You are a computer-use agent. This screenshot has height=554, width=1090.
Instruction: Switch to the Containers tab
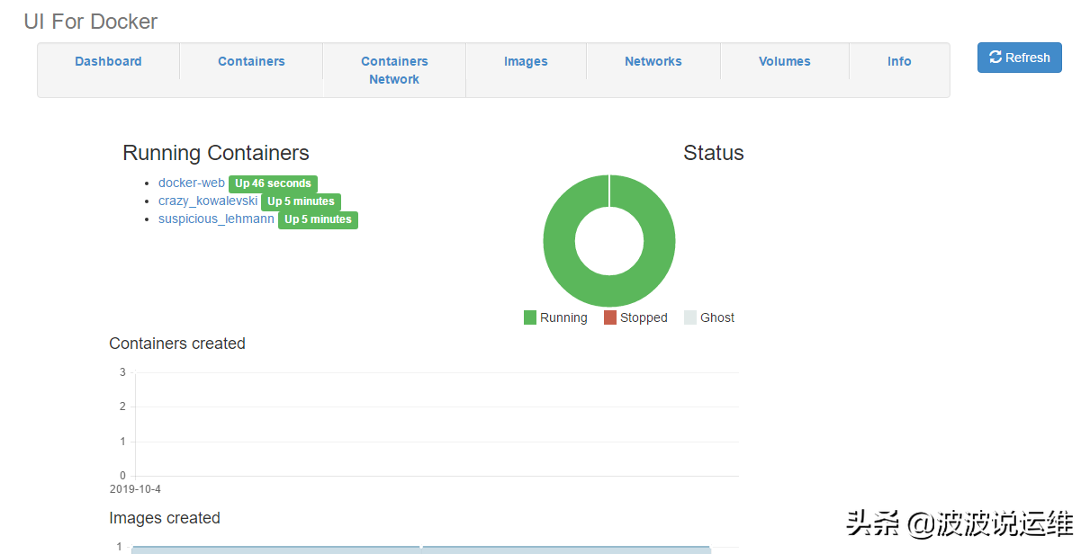pyautogui.click(x=251, y=61)
